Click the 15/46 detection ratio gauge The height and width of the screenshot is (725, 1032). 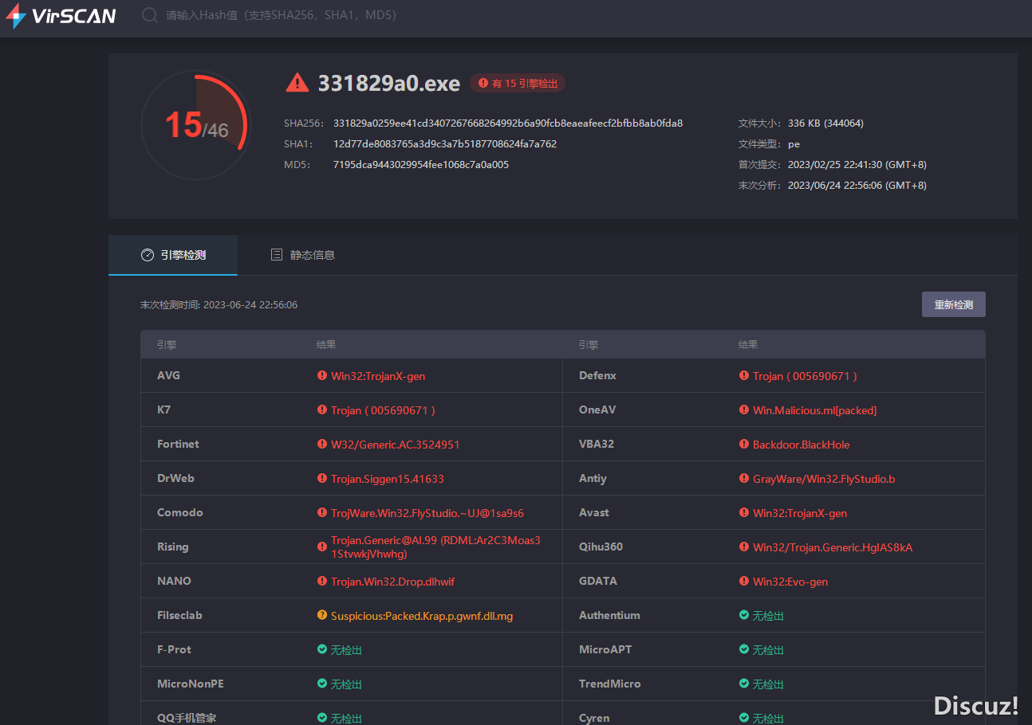(x=196, y=125)
